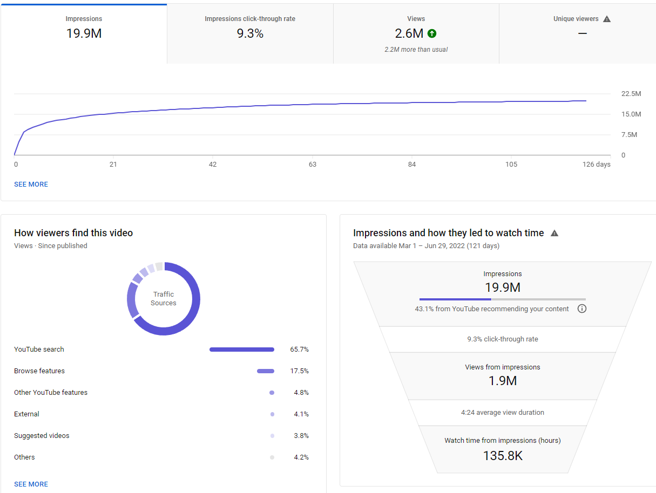656x493 pixels.
Task: Select the Impressions tab
Action: pos(84,34)
